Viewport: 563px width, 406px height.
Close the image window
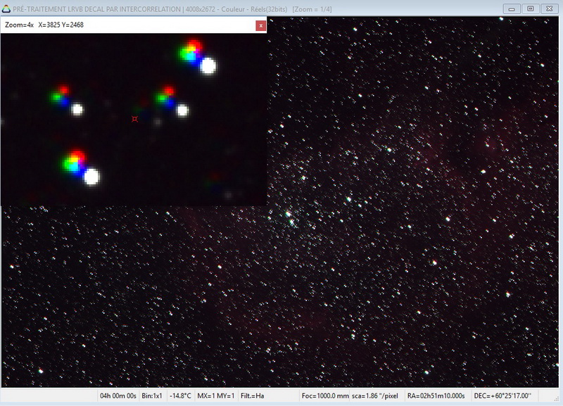pyautogui.click(x=550, y=8)
